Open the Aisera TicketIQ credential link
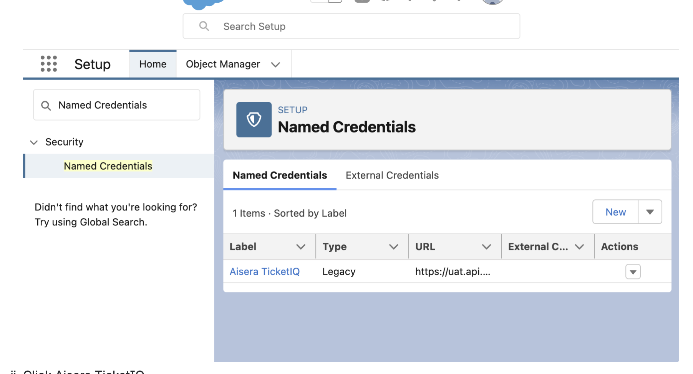The height and width of the screenshot is (374, 693). coord(264,271)
